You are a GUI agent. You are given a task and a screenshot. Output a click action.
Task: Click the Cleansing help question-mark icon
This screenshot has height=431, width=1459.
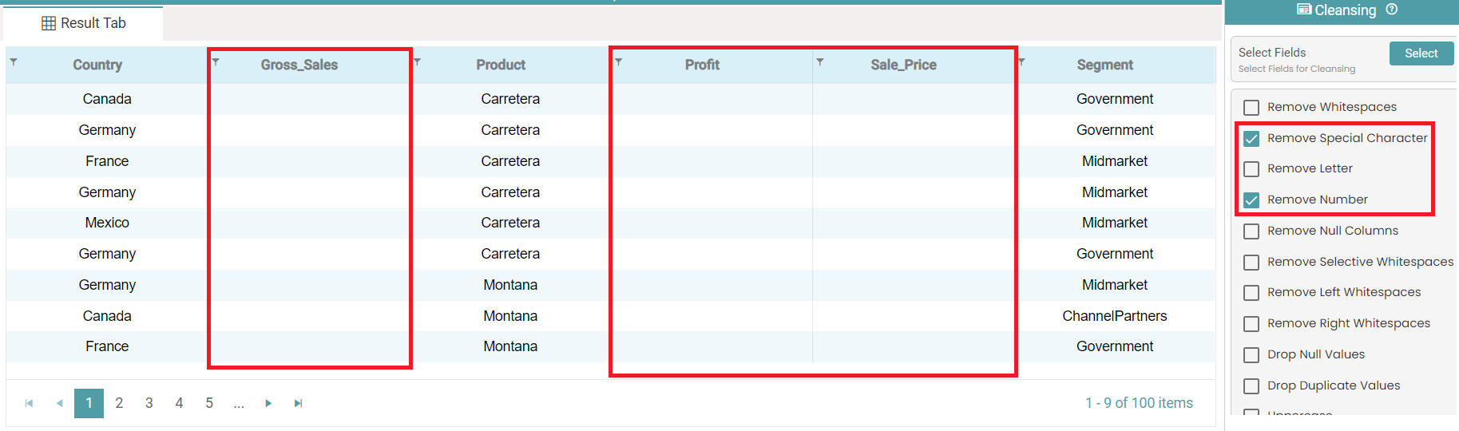click(1392, 10)
